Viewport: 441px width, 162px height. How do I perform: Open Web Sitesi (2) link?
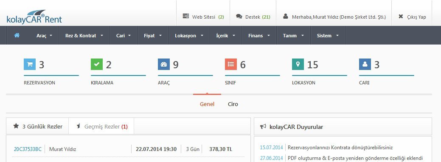pos(203,17)
